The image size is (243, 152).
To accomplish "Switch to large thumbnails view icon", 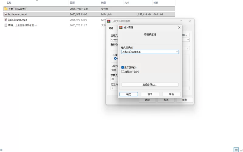I will pyautogui.click(x=241, y=150).
